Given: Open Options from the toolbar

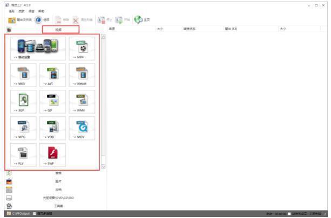Looking at the screenshot, I should [43, 19].
